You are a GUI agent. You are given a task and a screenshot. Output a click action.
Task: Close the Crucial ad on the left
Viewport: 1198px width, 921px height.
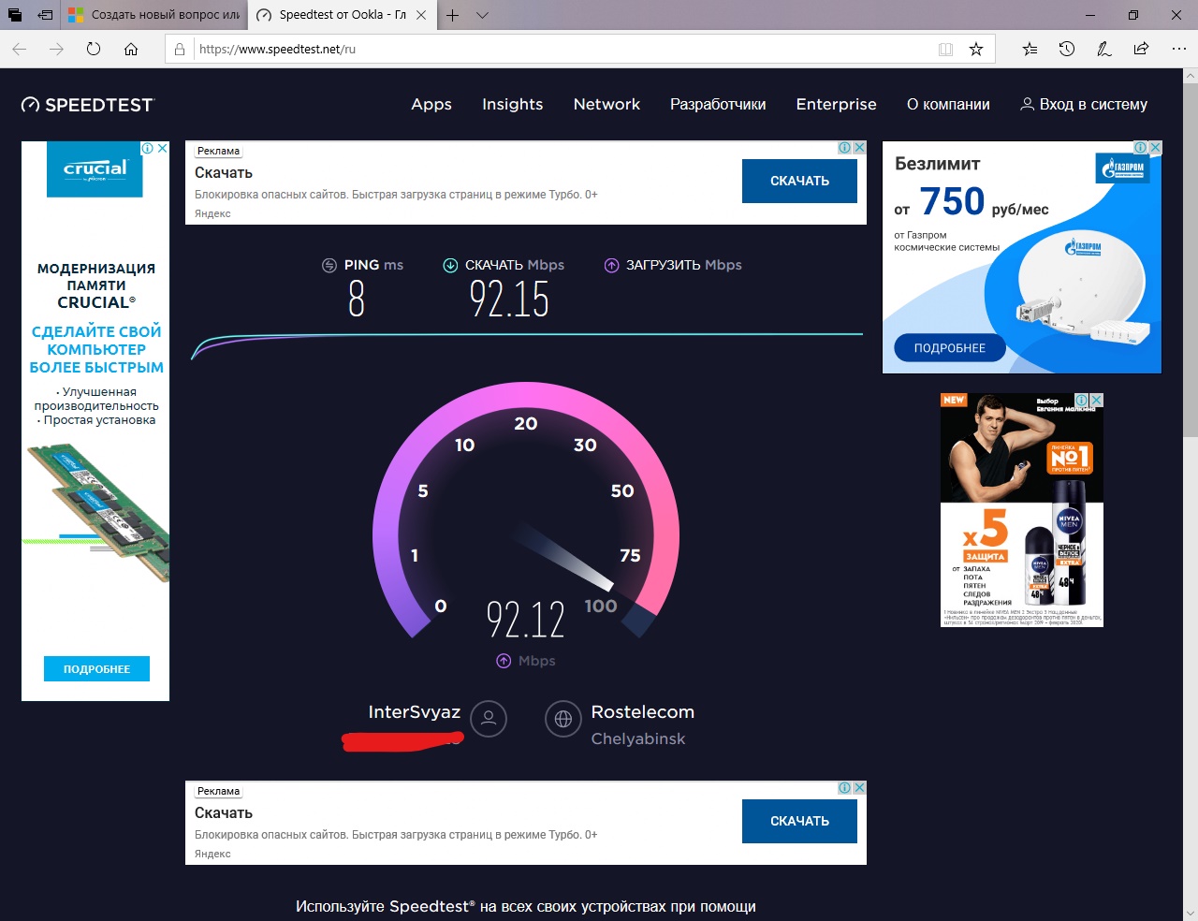pyautogui.click(x=162, y=148)
